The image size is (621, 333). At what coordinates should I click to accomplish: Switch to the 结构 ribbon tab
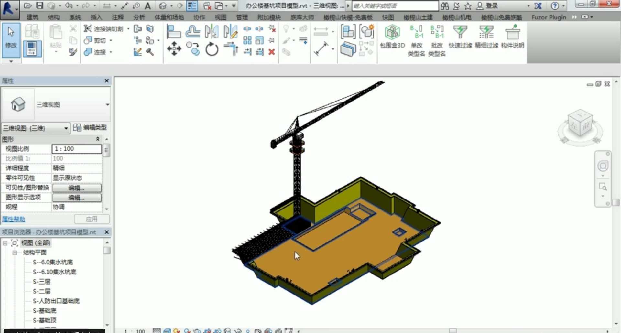point(53,17)
